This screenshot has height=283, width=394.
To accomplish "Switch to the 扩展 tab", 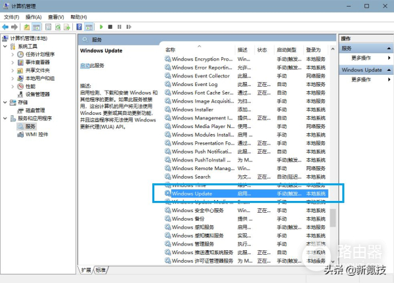I will [x=86, y=270].
